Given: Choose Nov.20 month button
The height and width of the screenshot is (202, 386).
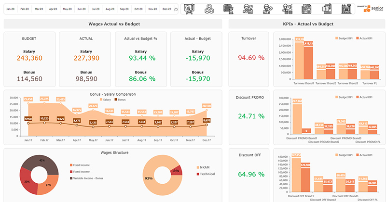Looking at the screenshot, I should 152,9.
